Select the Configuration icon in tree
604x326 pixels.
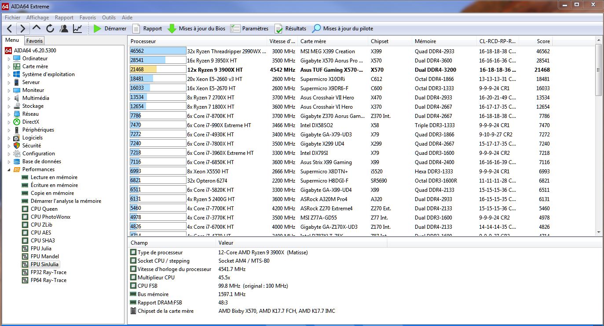tap(17, 154)
